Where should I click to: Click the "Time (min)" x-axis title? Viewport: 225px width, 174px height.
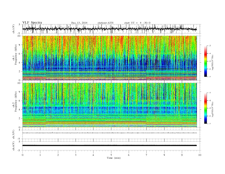[x=114, y=158]
